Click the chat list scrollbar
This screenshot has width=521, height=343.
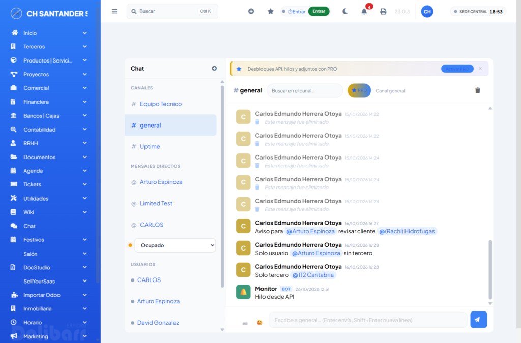point(222,186)
